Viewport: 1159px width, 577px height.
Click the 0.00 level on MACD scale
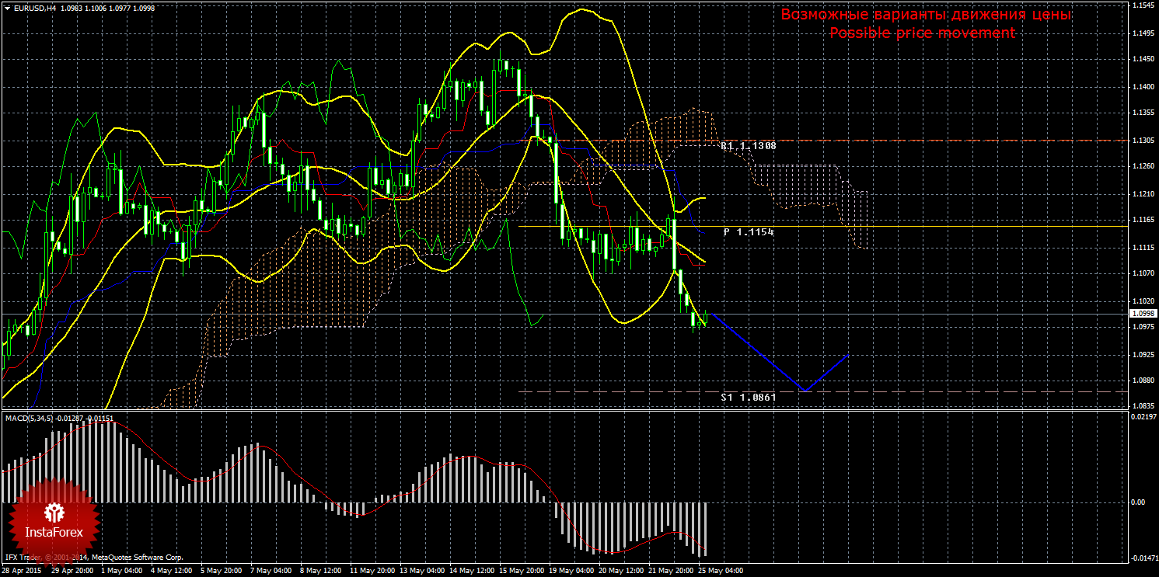pos(1136,502)
